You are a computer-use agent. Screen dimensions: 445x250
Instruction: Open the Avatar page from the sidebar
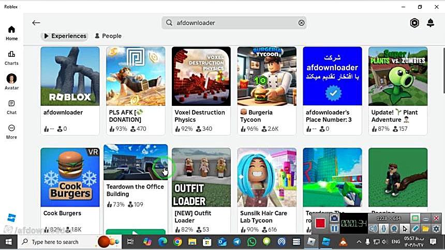pos(11,82)
